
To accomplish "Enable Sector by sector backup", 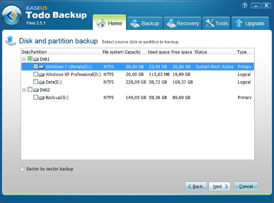I will coord(22,169).
